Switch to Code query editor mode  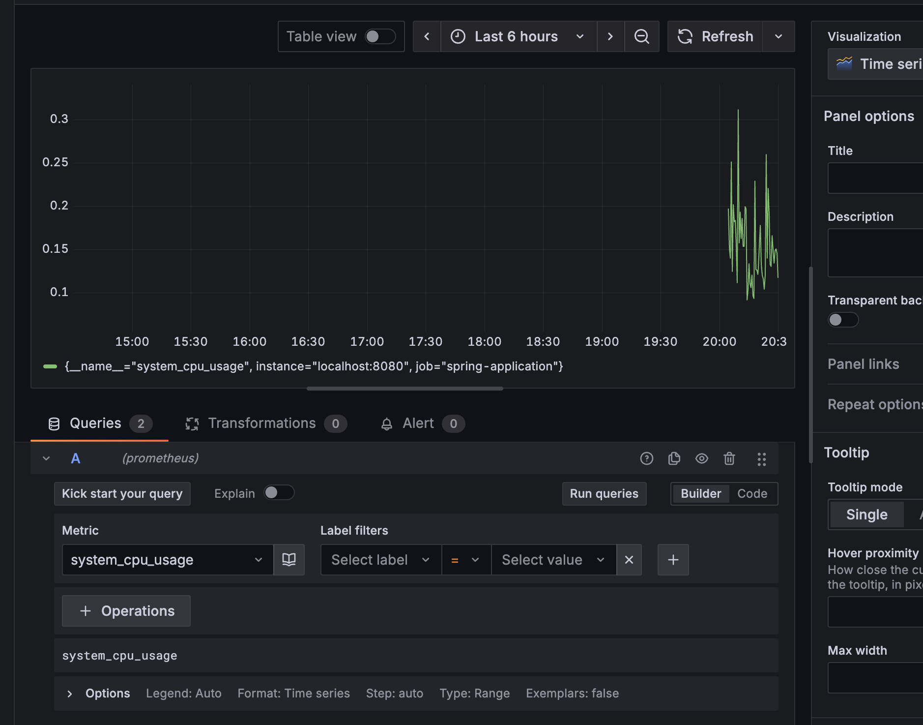point(752,493)
